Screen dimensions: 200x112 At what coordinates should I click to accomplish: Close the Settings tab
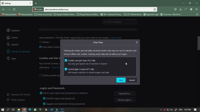tap(30, 3)
